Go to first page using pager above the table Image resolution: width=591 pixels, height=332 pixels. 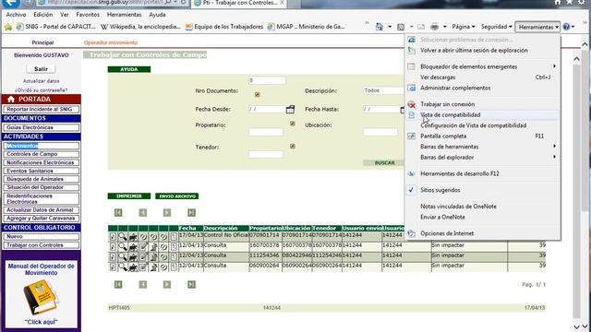click(118, 213)
